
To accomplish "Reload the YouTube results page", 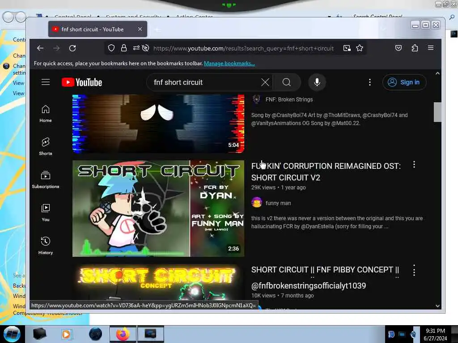I will pyautogui.click(x=72, y=48).
